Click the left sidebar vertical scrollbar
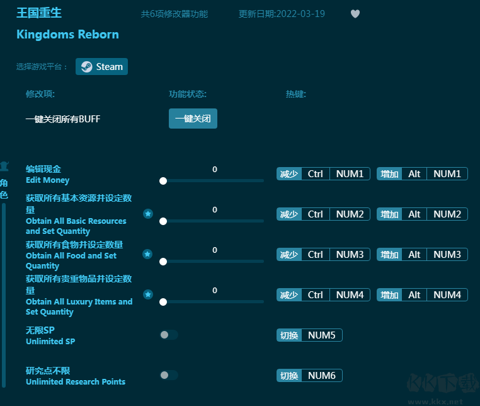480x406 pixels. click(x=4, y=295)
